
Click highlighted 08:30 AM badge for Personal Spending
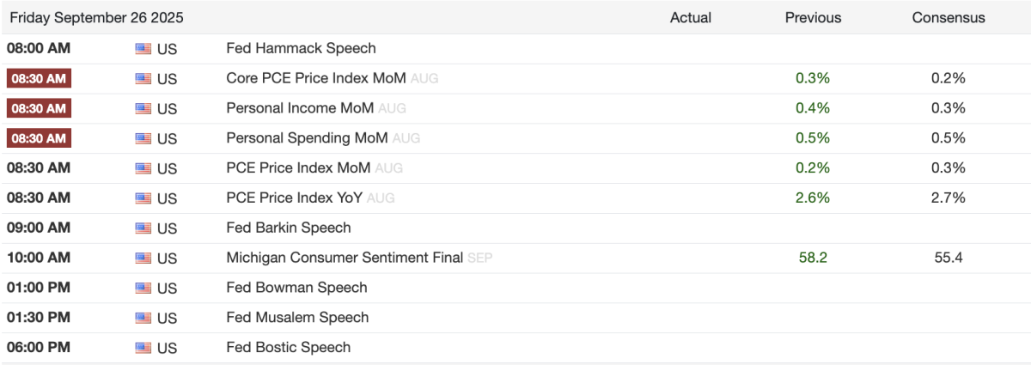39,138
